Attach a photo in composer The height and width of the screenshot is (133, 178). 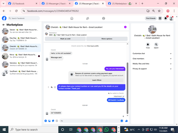click(49, 121)
